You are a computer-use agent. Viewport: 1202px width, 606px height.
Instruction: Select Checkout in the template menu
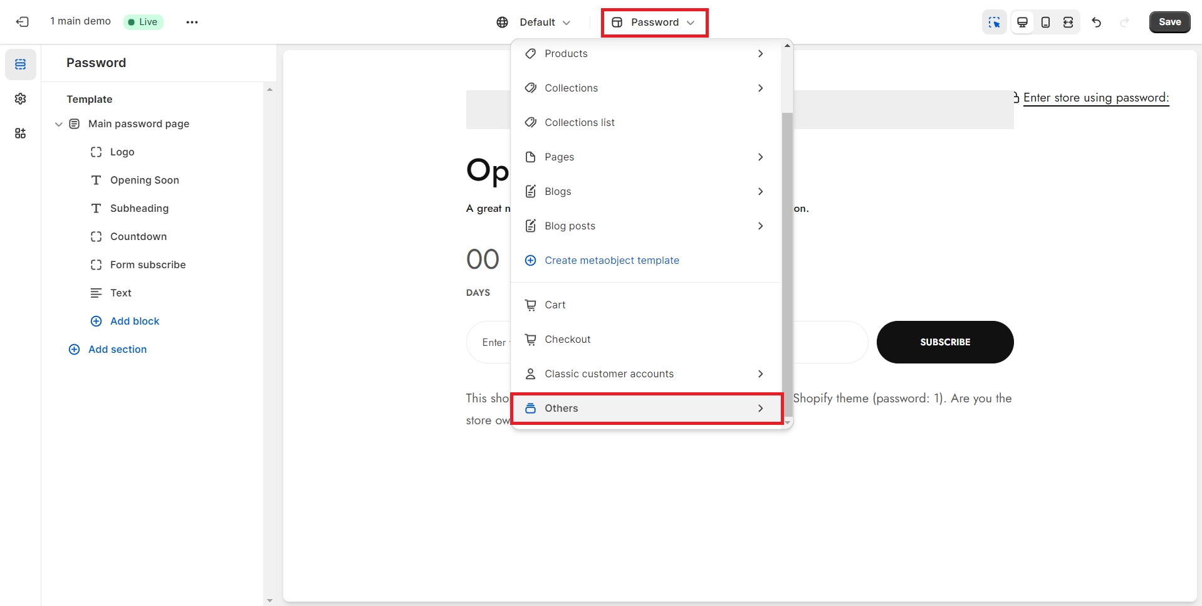point(567,339)
